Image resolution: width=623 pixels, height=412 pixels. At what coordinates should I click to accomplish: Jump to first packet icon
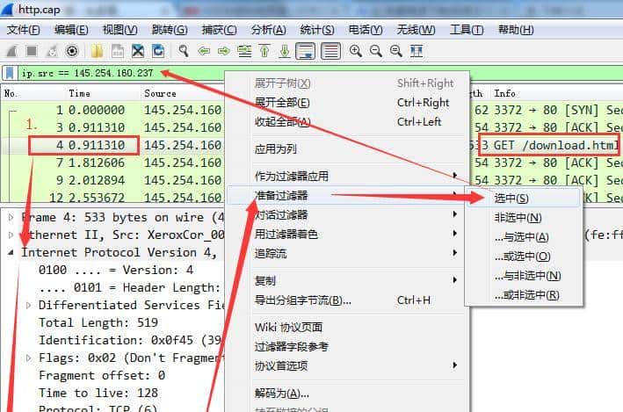[264, 51]
